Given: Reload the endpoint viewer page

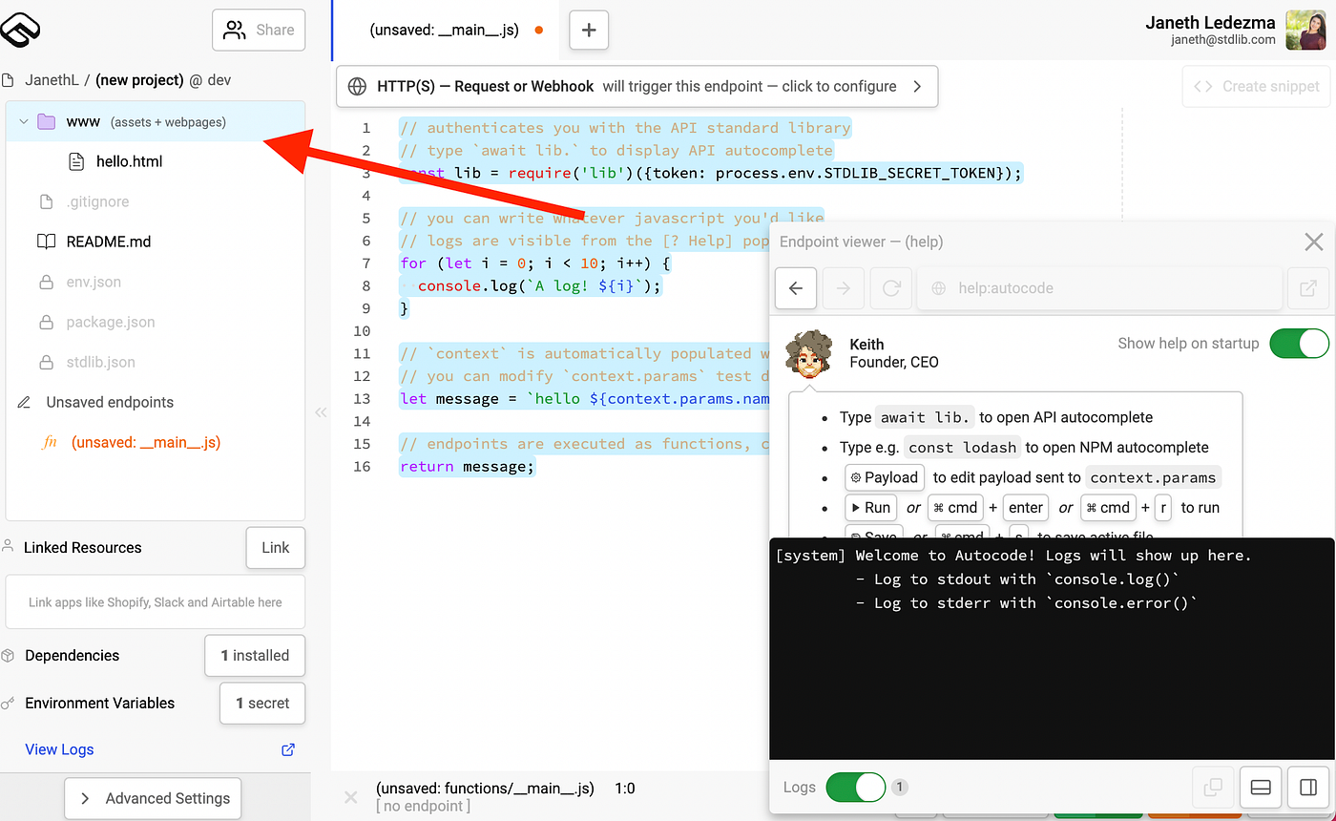Looking at the screenshot, I should tap(890, 288).
